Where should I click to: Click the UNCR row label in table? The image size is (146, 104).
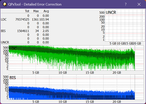[x=5, y=42]
